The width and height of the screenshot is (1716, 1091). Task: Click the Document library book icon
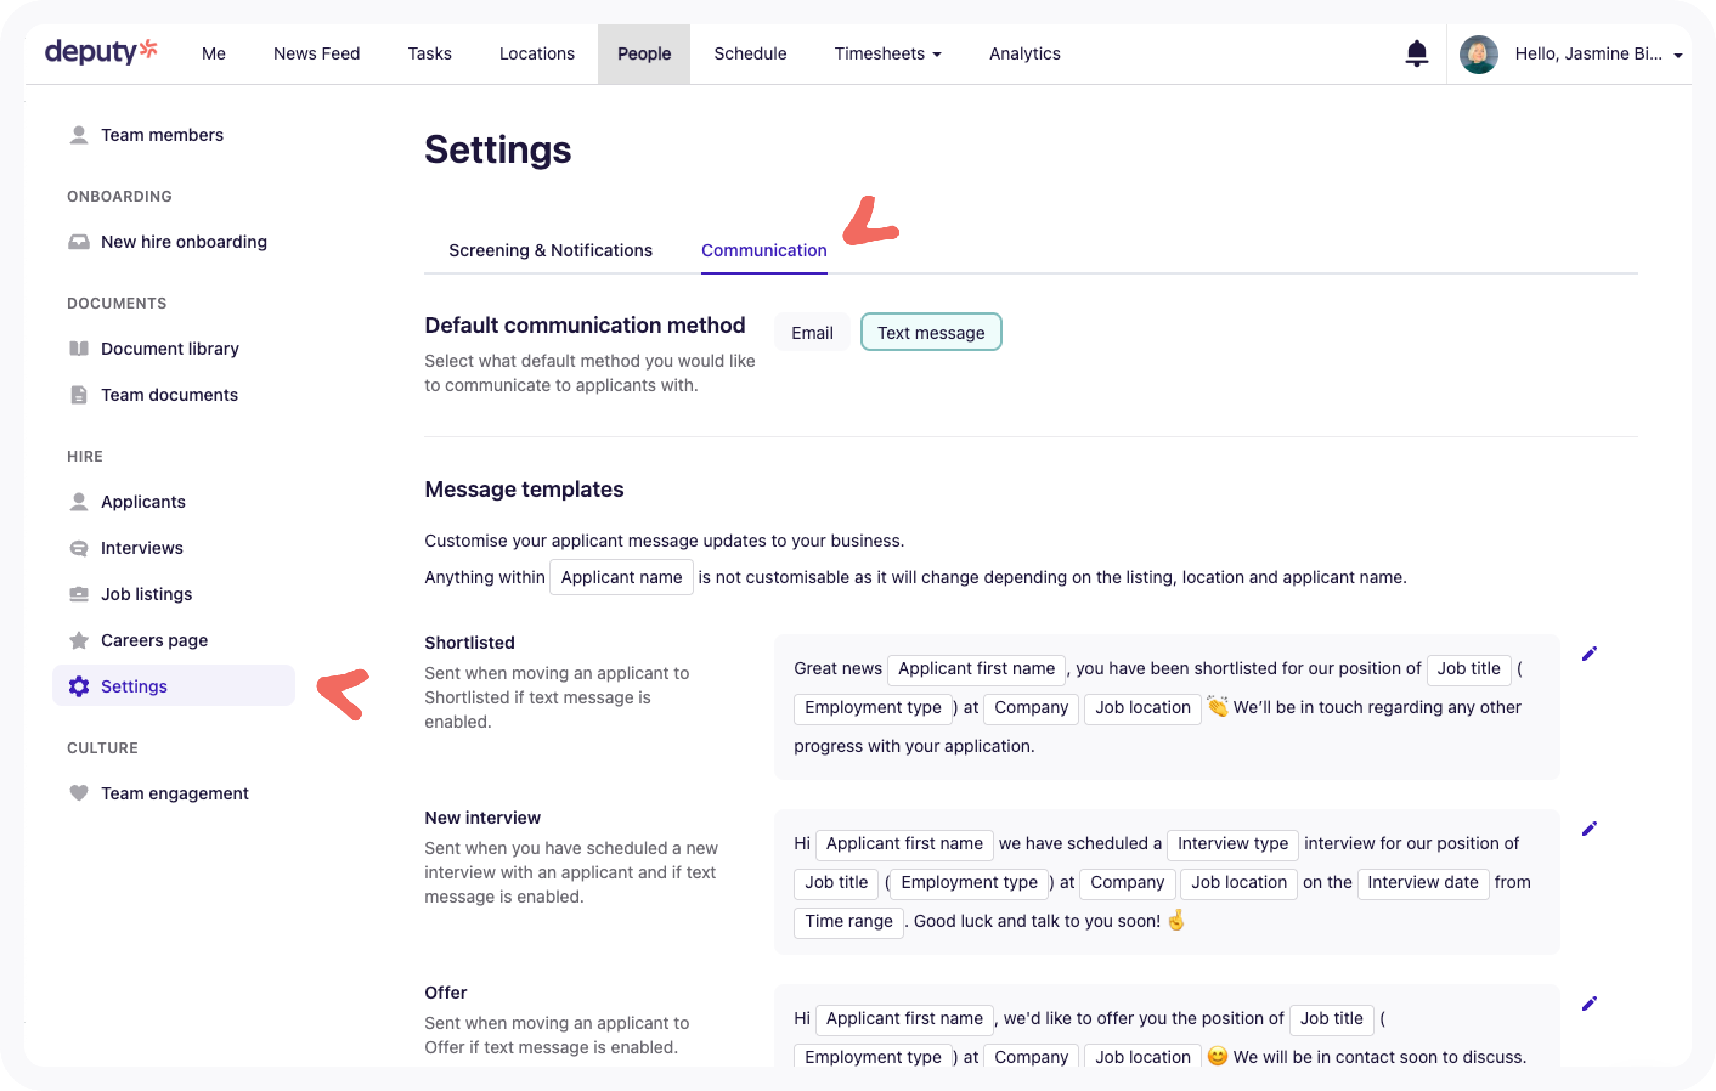(x=78, y=349)
